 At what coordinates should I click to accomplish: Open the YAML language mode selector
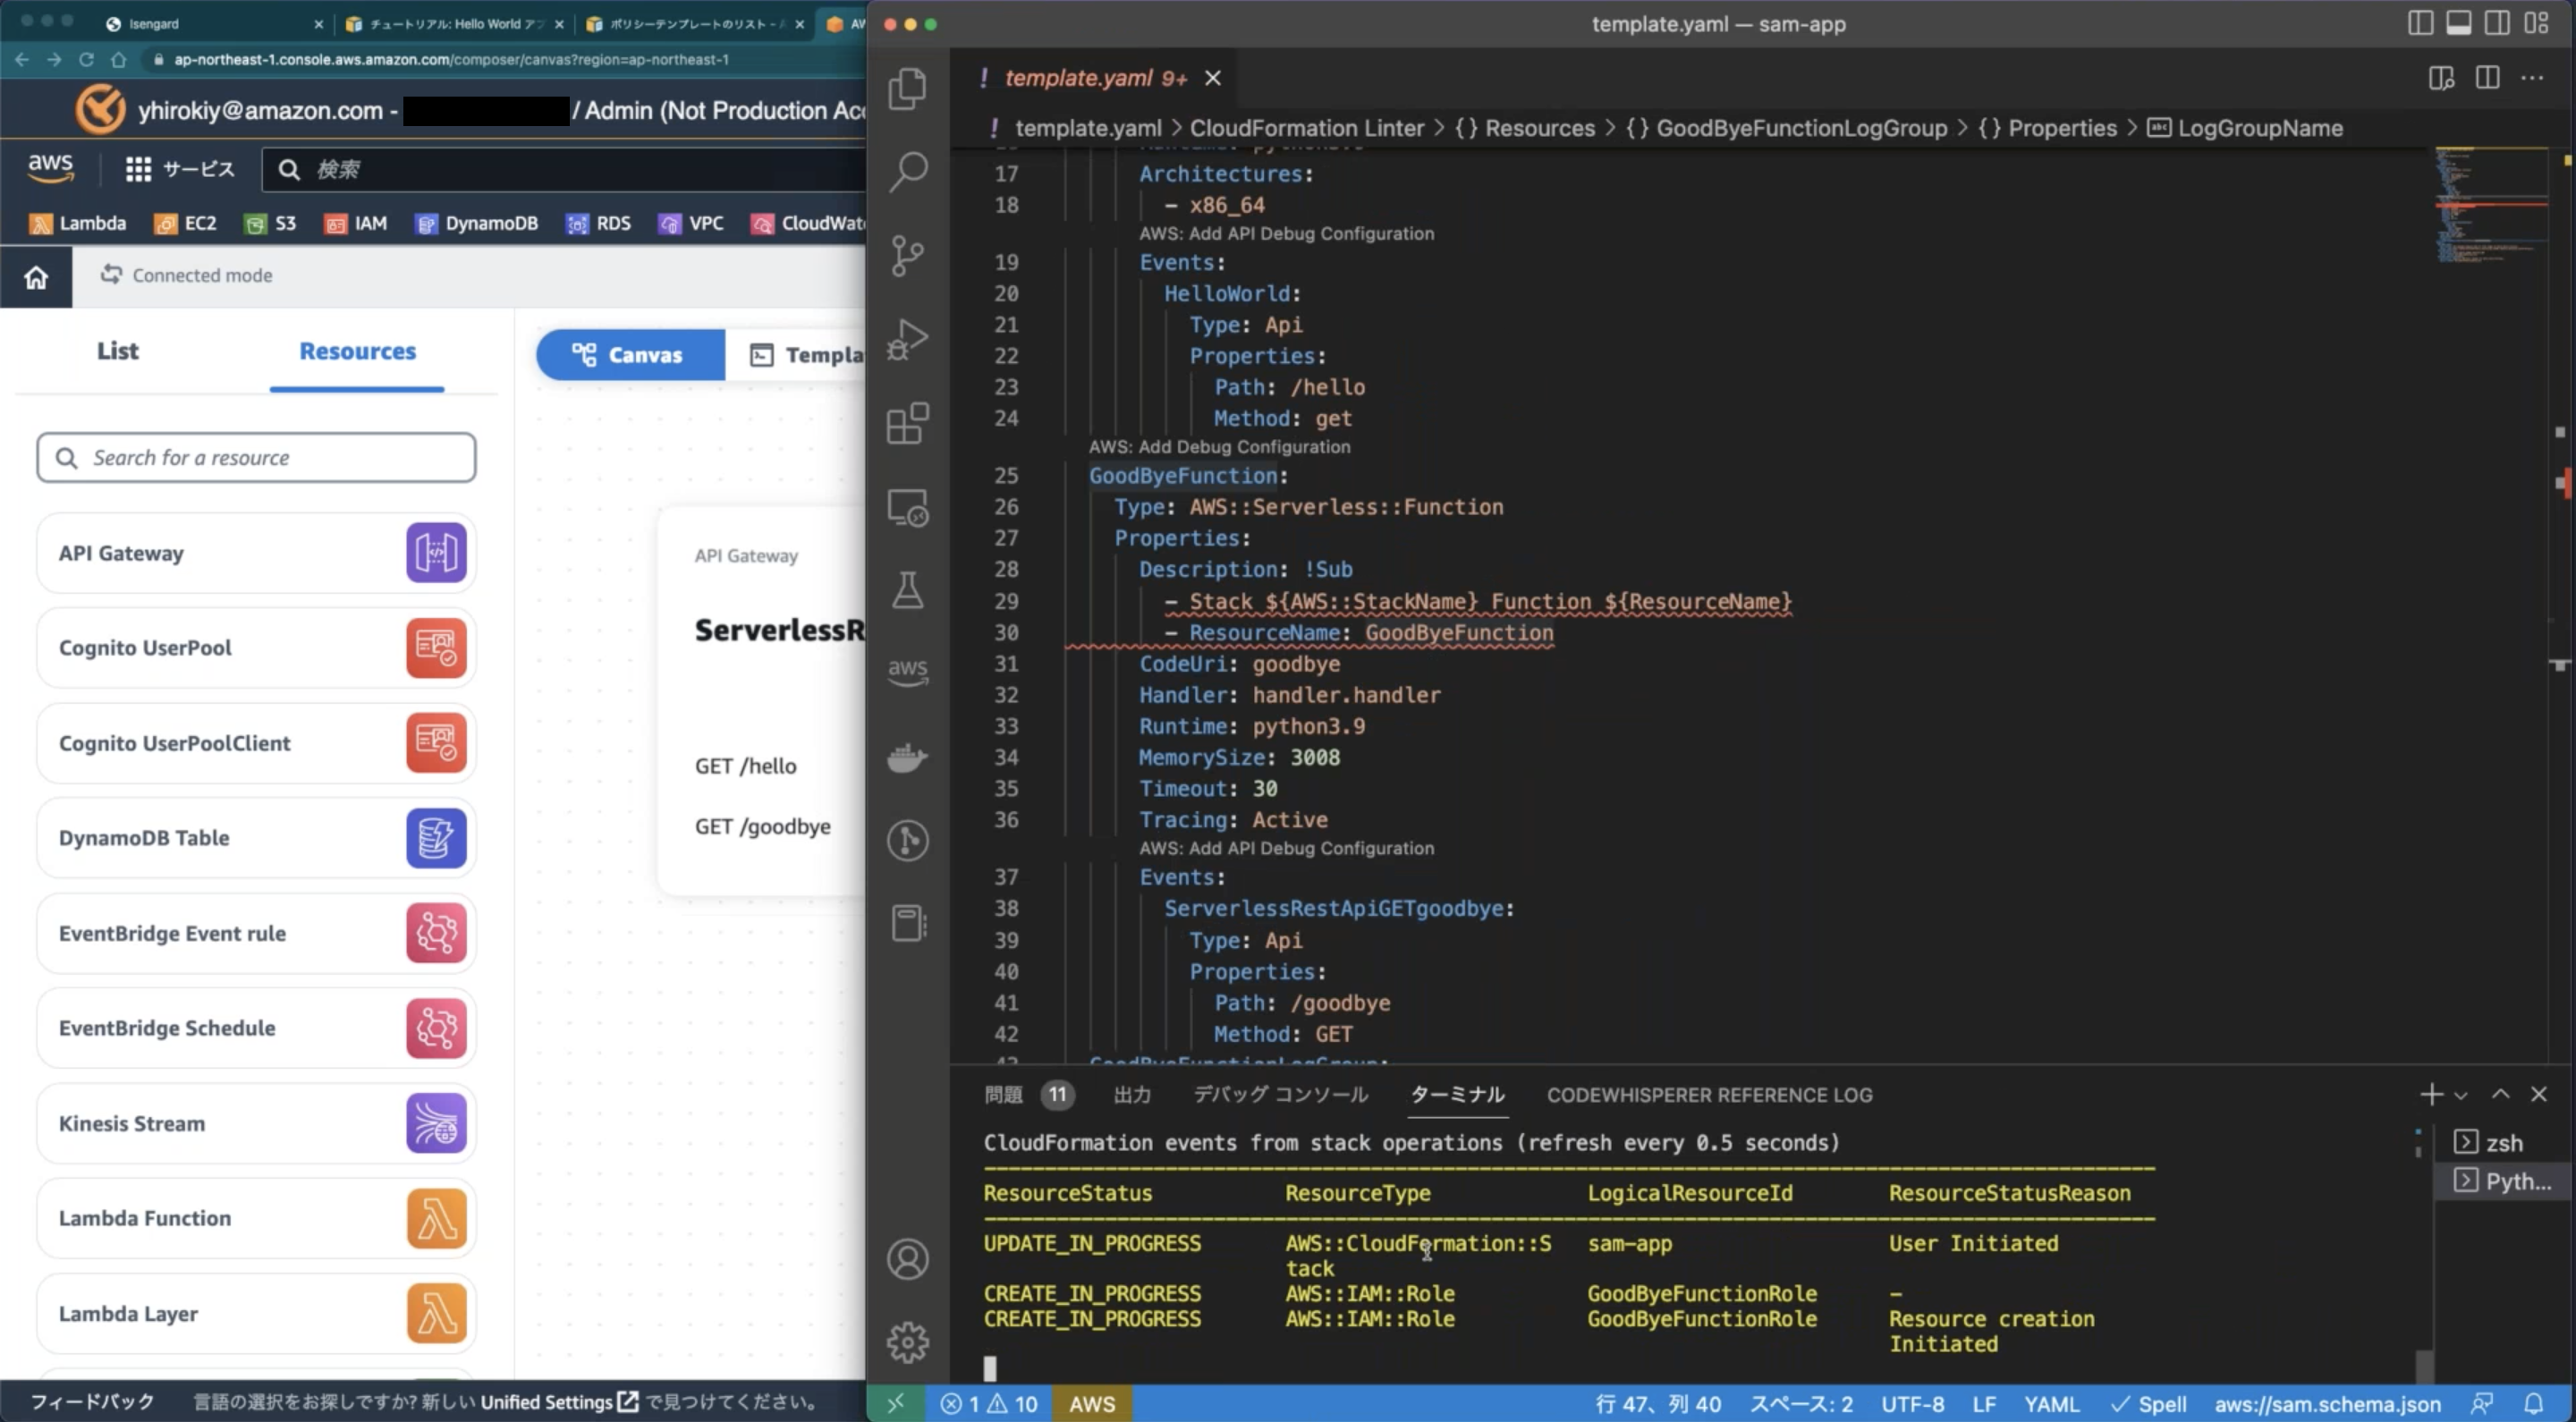pos(2051,1404)
